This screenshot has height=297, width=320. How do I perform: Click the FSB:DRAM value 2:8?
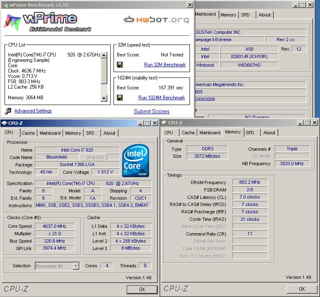click(x=250, y=190)
